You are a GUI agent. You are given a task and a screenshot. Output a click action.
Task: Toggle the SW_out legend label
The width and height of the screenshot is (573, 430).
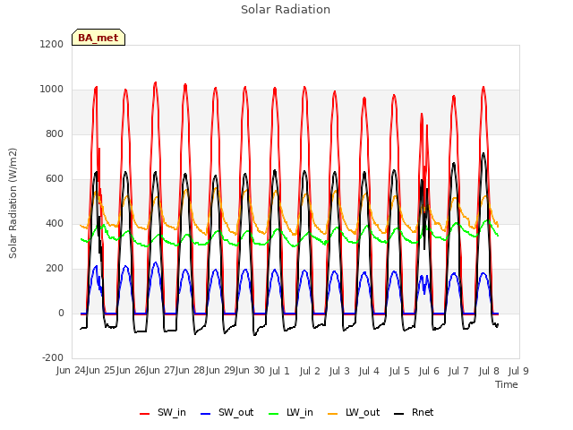click(x=235, y=412)
